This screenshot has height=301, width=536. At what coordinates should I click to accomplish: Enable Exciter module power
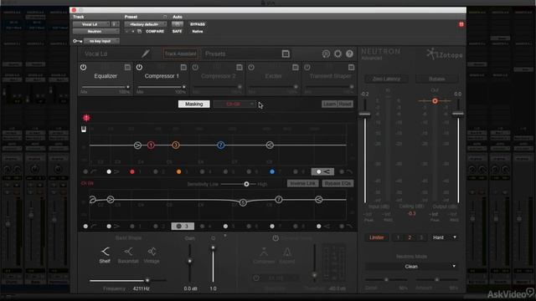point(251,67)
